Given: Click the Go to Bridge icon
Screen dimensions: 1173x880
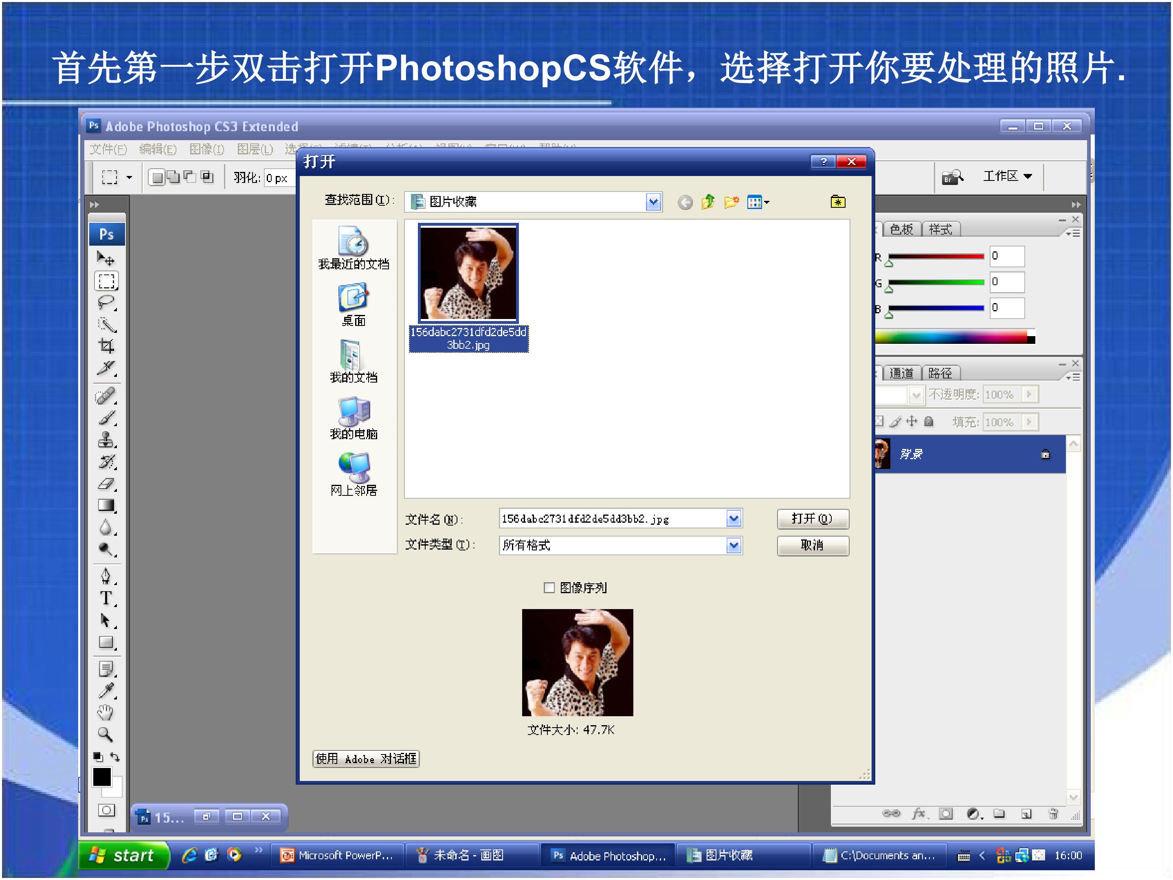Looking at the screenshot, I should click(952, 177).
